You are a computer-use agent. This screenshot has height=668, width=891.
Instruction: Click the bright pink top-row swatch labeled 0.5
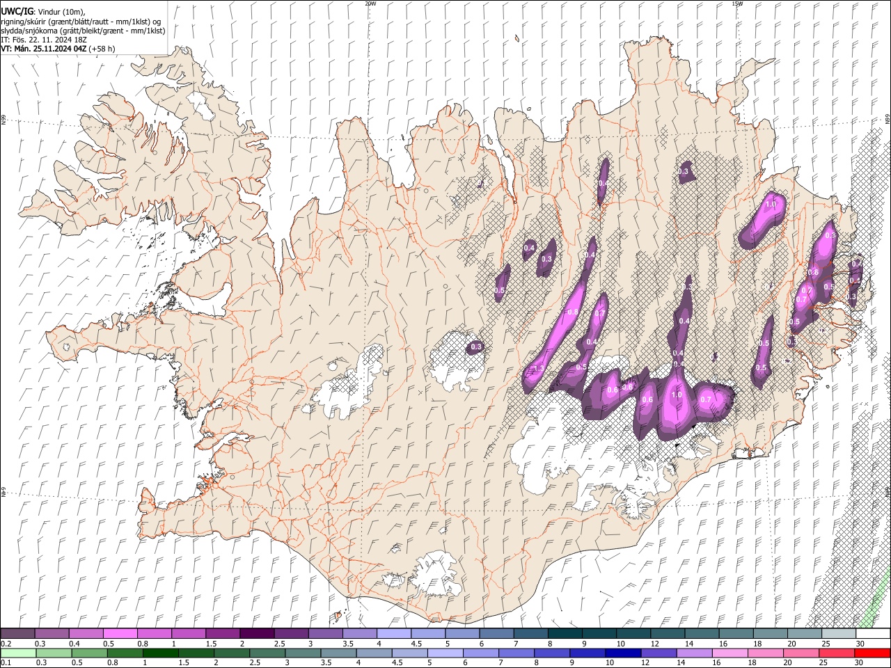point(120,633)
